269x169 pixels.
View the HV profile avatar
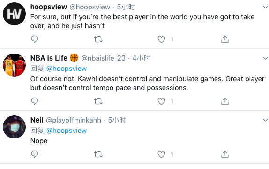[x=14, y=14]
